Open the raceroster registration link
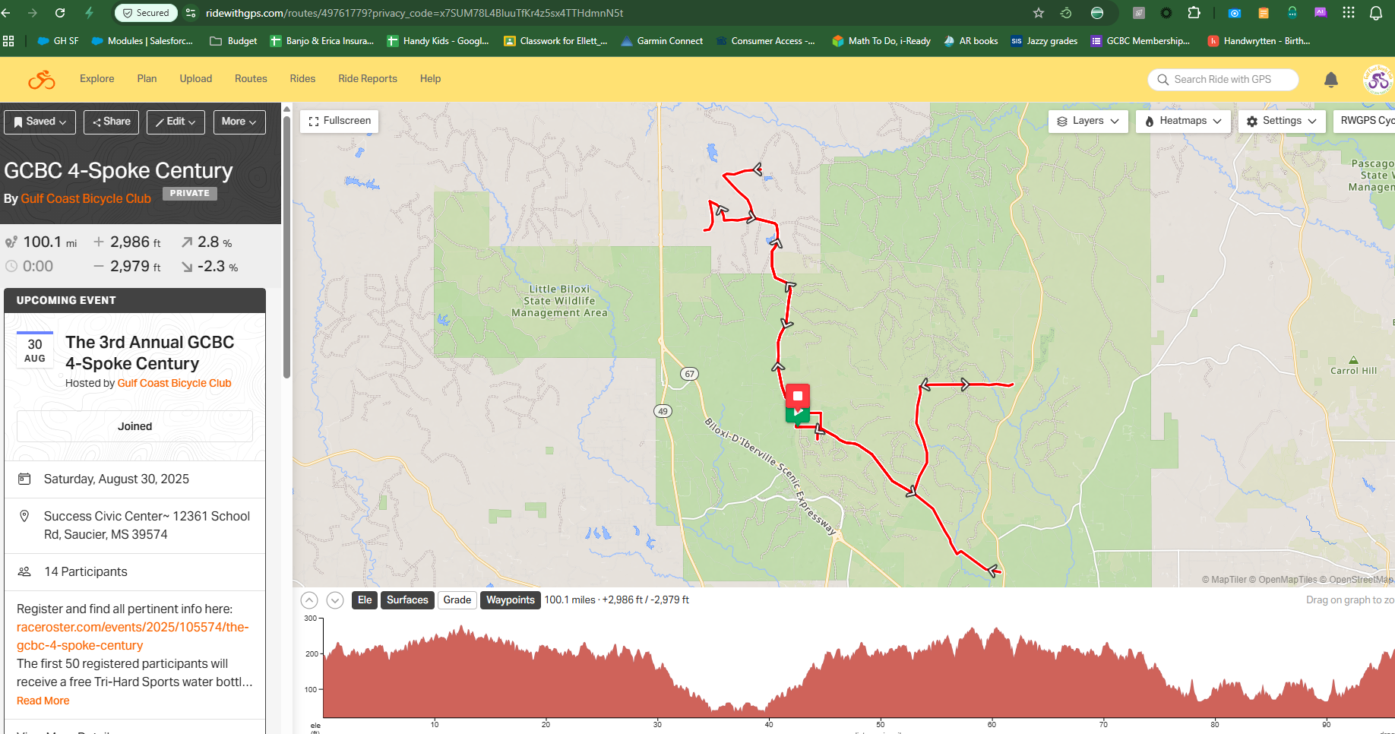 [x=133, y=637]
